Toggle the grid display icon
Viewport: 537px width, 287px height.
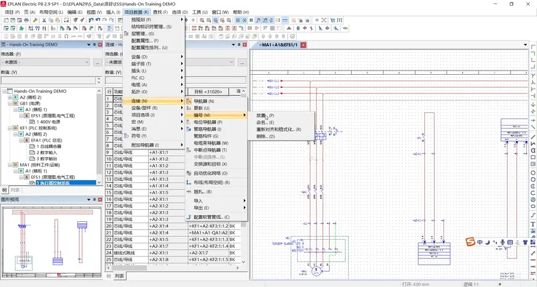pos(238,20)
